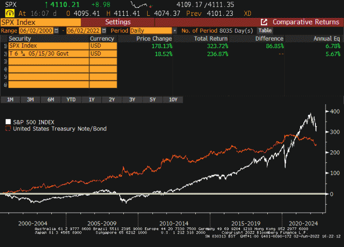The width and height of the screenshot is (344, 247).
Task: Set chart range to 1M
Action: [x=10, y=100]
